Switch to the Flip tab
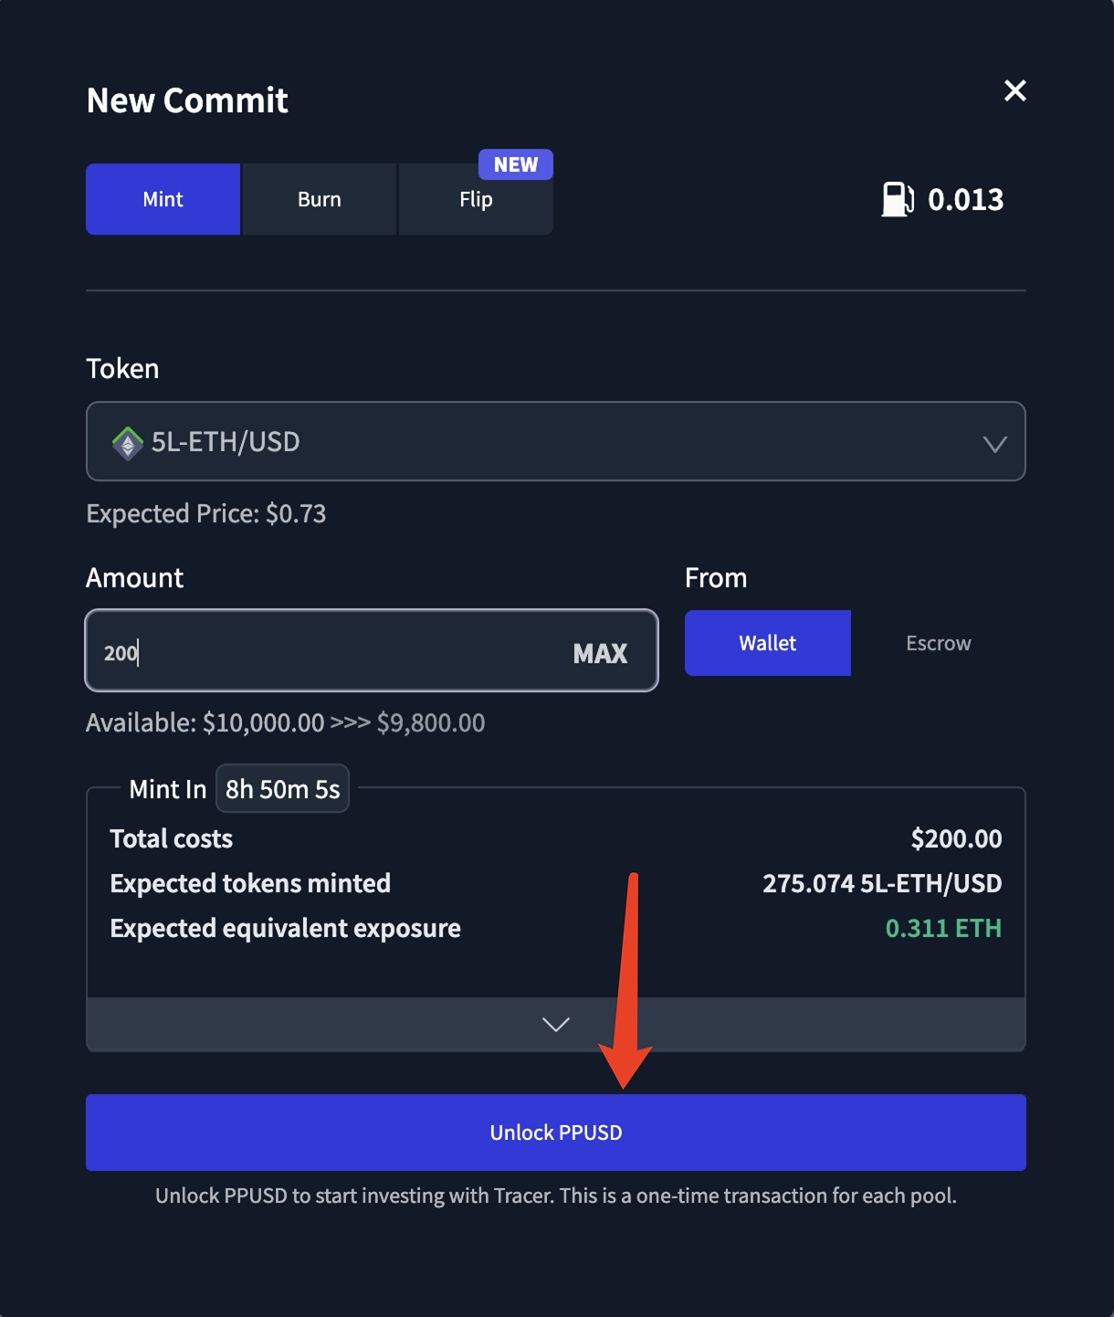This screenshot has height=1317, width=1114. click(475, 200)
